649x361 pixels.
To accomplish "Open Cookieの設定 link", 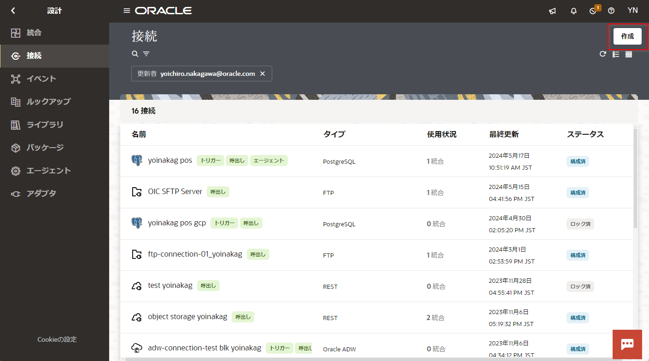I will tap(57, 339).
